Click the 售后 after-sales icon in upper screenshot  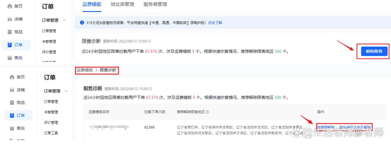point(10,58)
